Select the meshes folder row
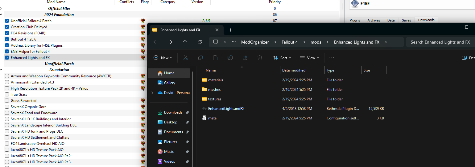This screenshot has height=167, width=475. pyautogui.click(x=294, y=90)
